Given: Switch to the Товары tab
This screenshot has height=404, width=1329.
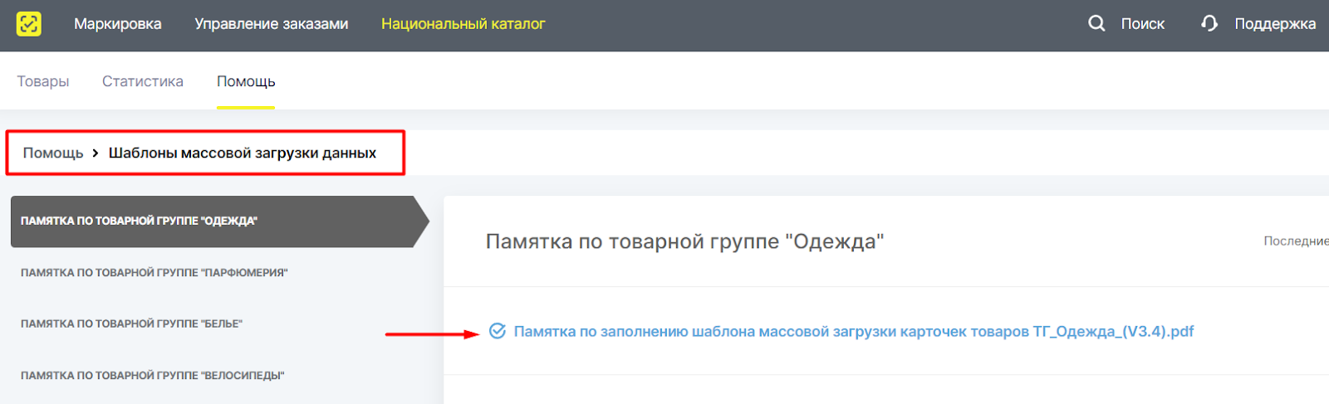Looking at the screenshot, I should (43, 81).
